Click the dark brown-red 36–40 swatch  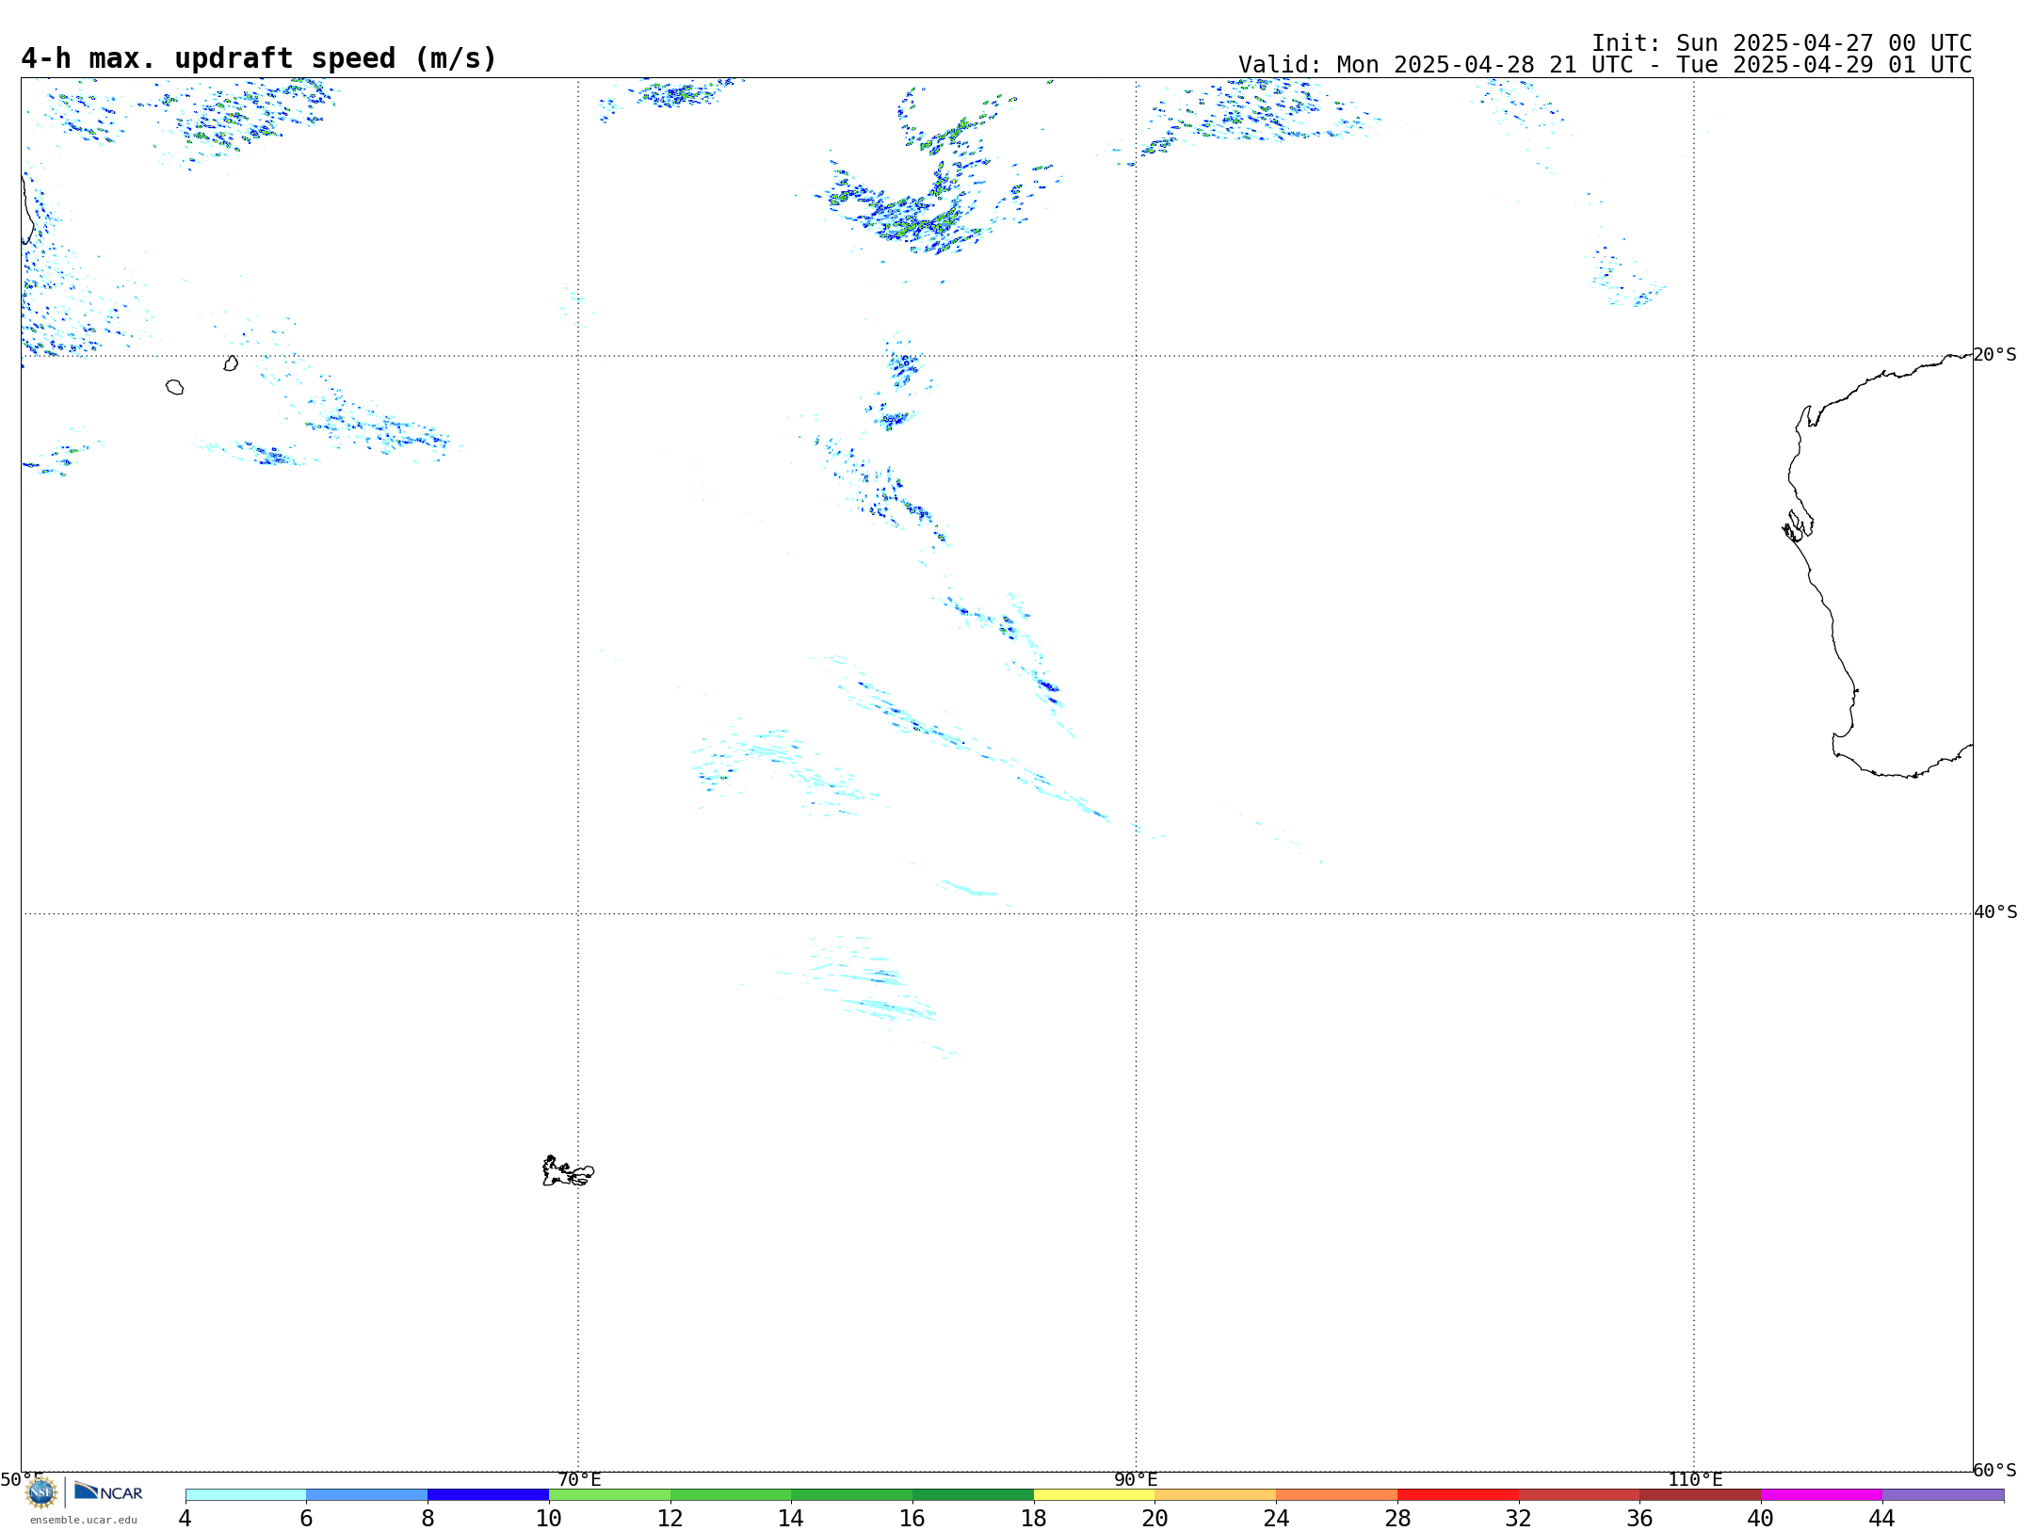(1700, 1495)
